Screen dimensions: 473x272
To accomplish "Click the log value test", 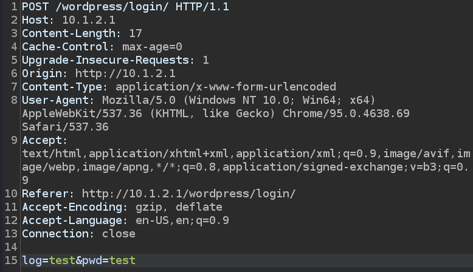I will [x=62, y=260].
